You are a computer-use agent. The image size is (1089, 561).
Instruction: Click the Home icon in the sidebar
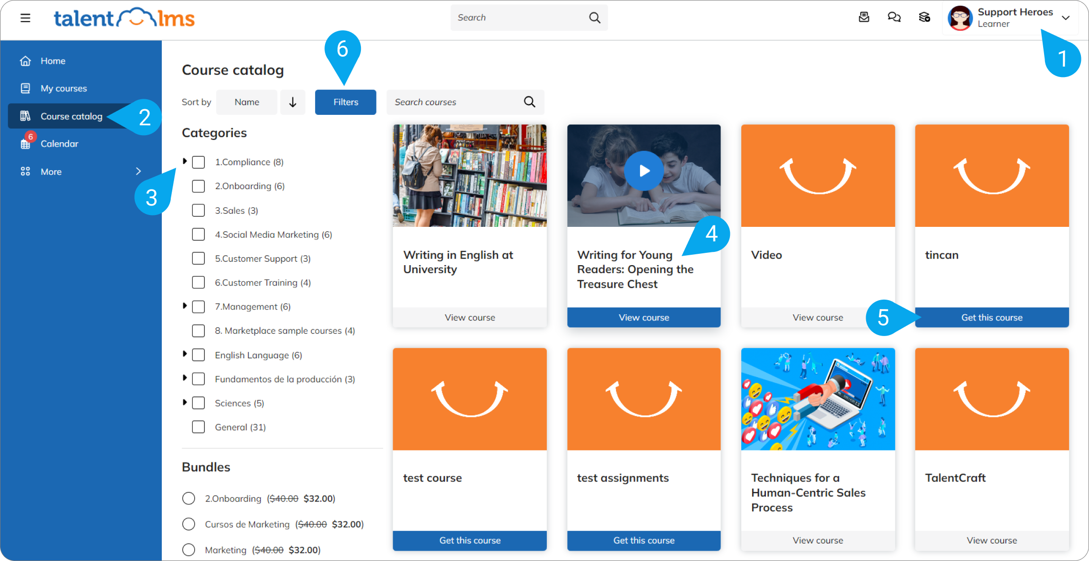point(26,61)
